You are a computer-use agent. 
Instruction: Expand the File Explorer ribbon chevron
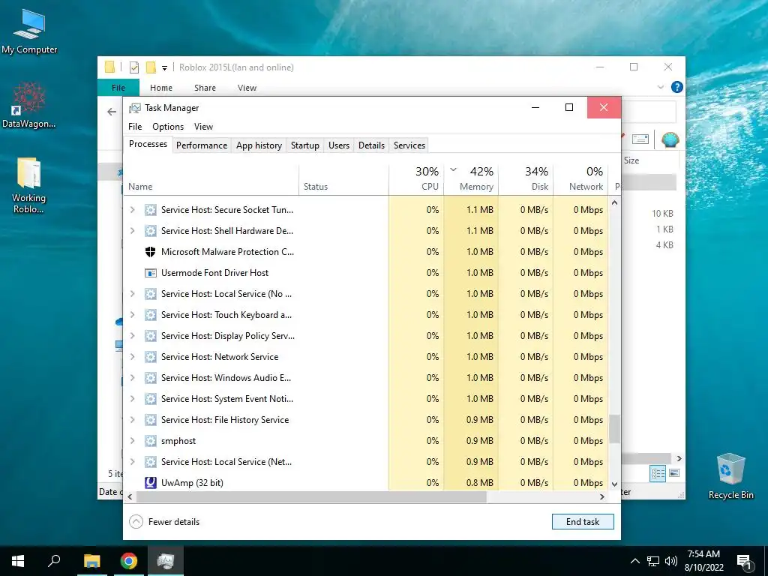(x=660, y=87)
